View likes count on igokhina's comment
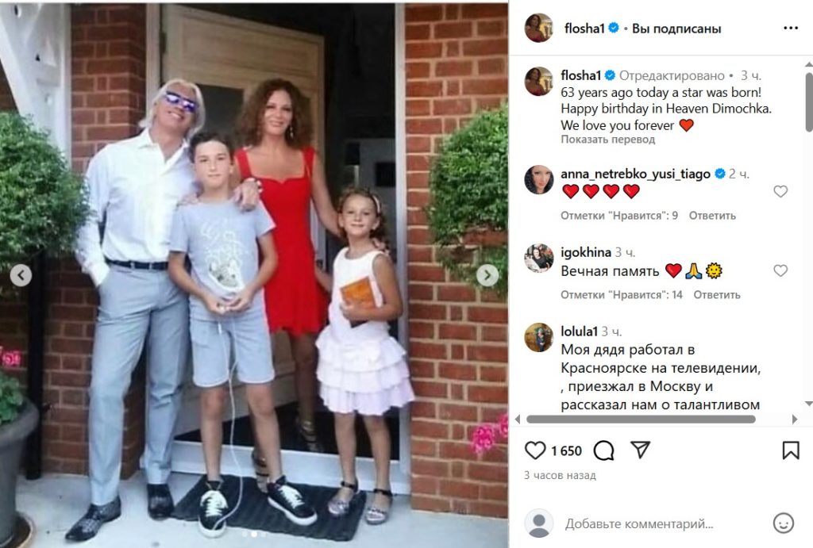The image size is (813, 548). pyautogui.click(x=621, y=295)
